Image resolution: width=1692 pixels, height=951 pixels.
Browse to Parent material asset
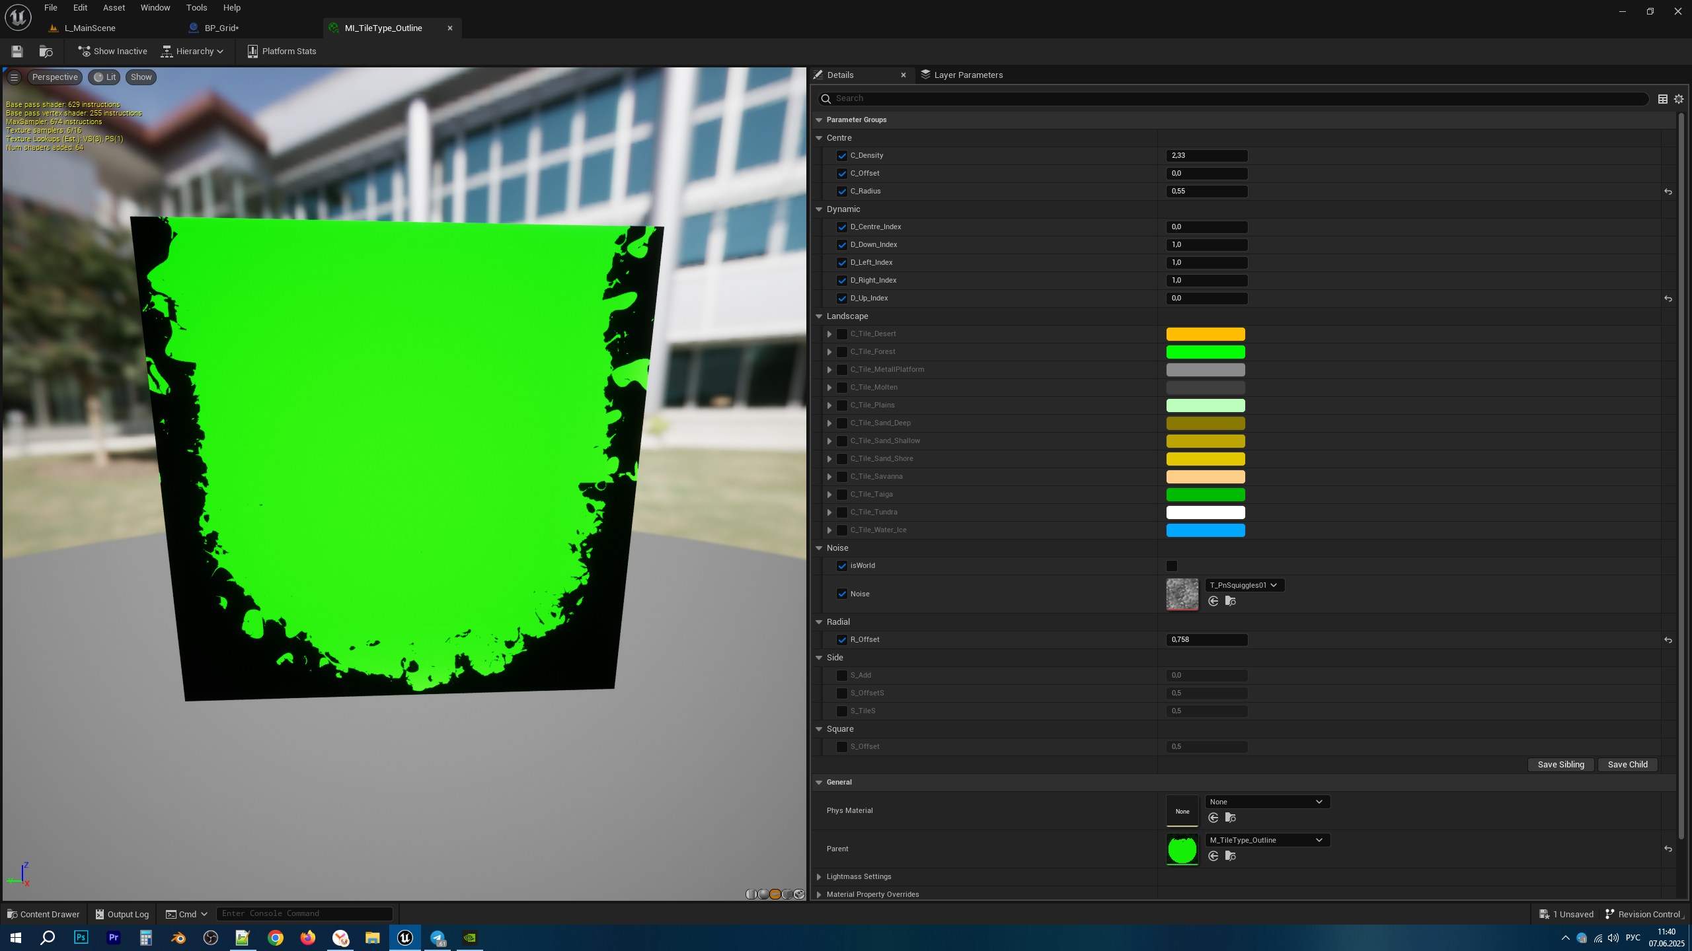pos(1231,856)
